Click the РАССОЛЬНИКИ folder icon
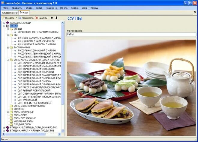 click(x=11, y=47)
